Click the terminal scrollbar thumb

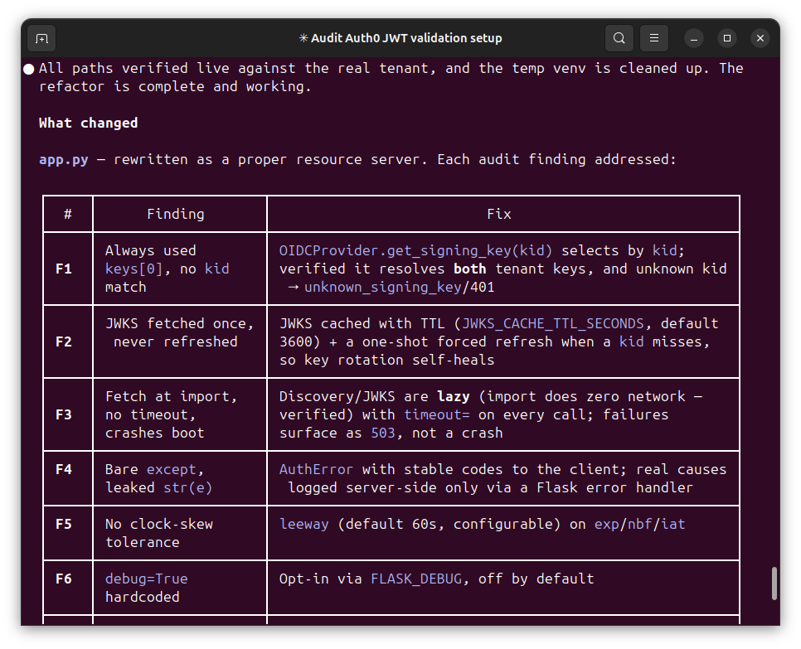(x=774, y=584)
